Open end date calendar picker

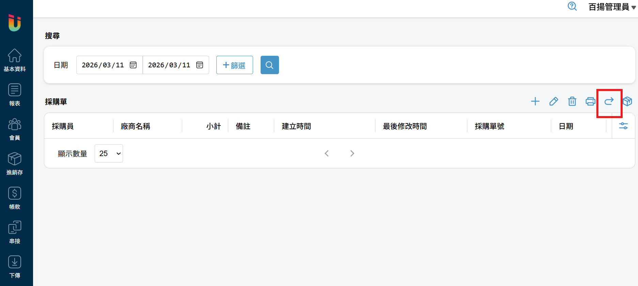coord(200,65)
